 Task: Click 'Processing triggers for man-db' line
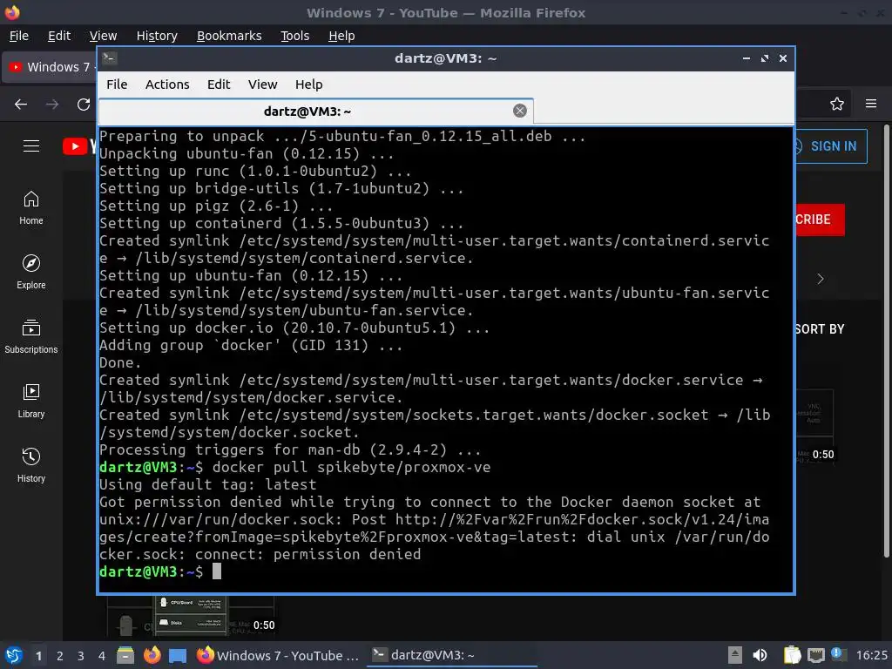click(290, 450)
